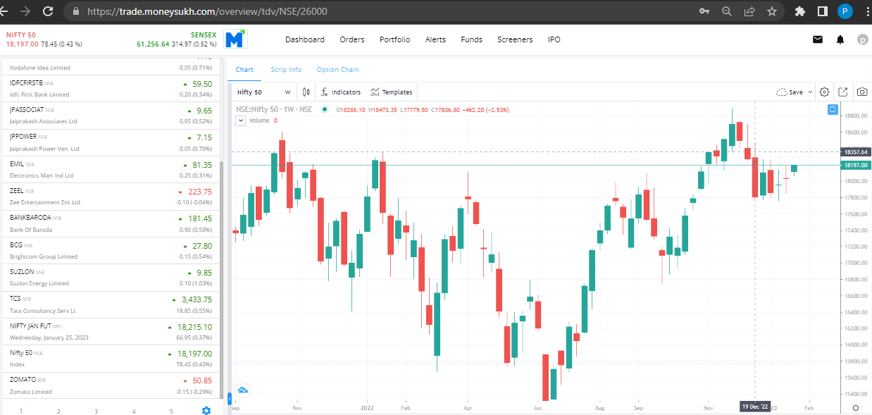The image size is (872, 415).
Task: Open the Dashboard menu
Action: tap(305, 39)
